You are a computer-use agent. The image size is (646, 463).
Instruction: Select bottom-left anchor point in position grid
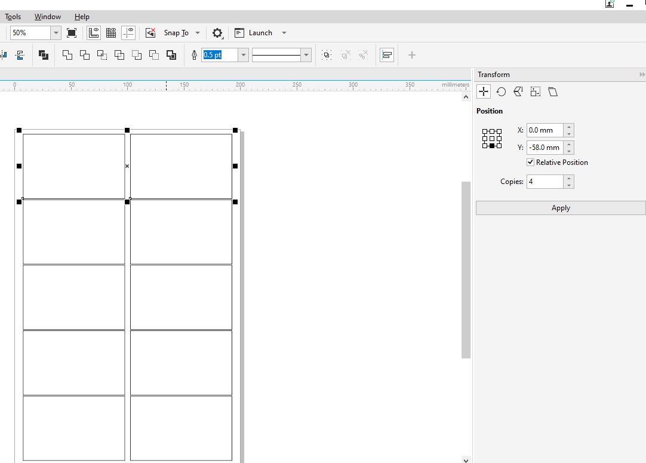pyautogui.click(x=485, y=146)
